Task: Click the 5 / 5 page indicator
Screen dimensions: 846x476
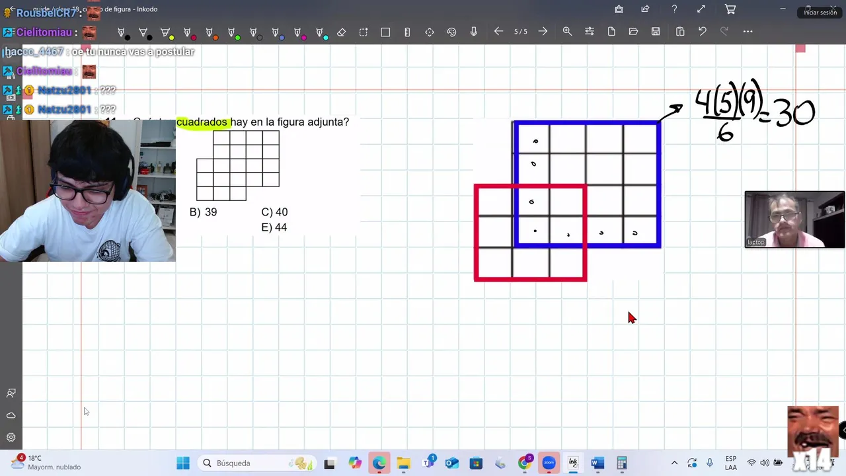Action: click(521, 32)
